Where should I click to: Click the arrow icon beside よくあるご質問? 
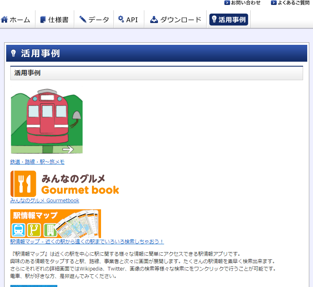coord(273,3)
